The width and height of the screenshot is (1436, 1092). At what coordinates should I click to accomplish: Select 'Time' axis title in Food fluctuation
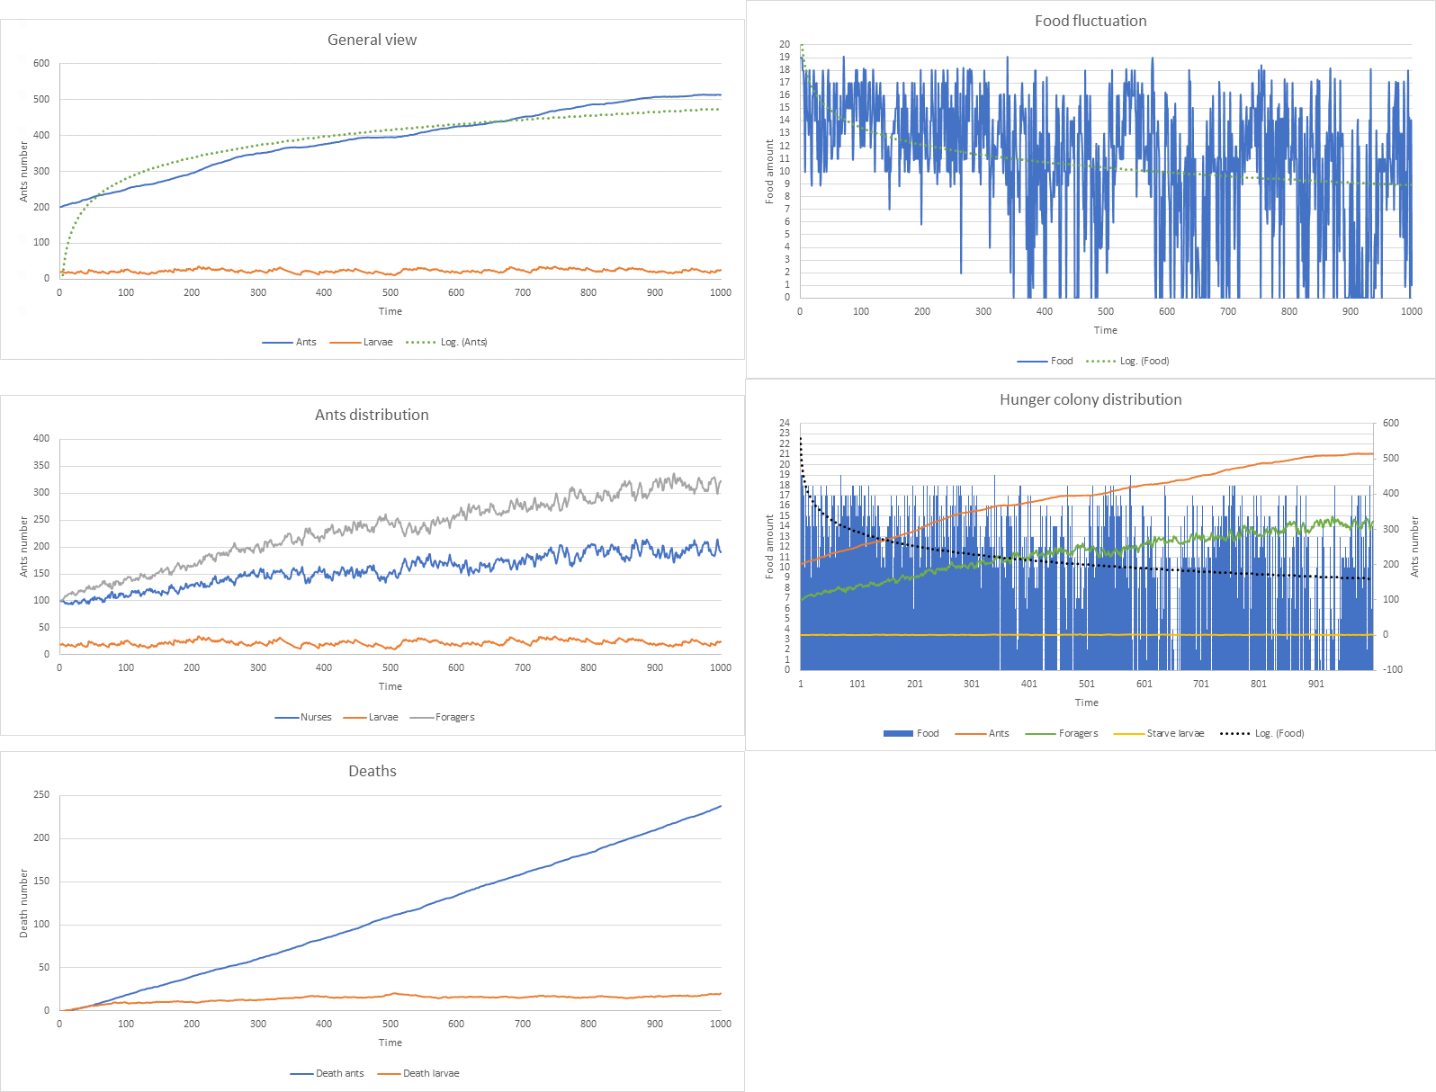(x=1106, y=330)
